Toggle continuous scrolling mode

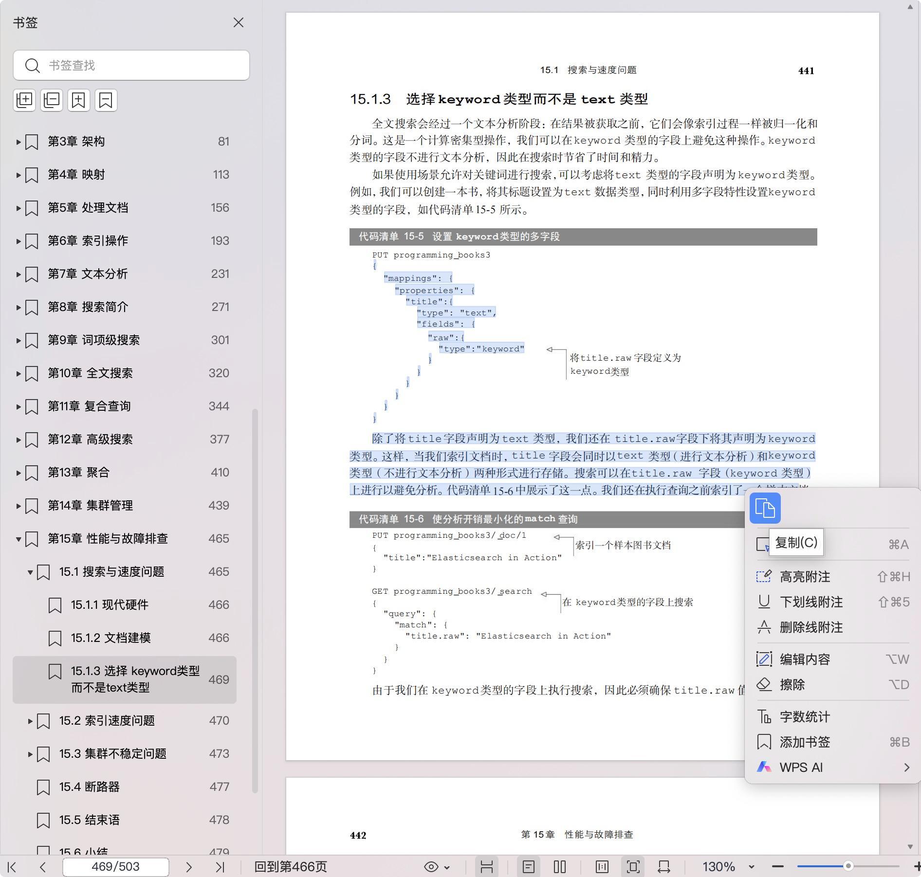click(487, 867)
